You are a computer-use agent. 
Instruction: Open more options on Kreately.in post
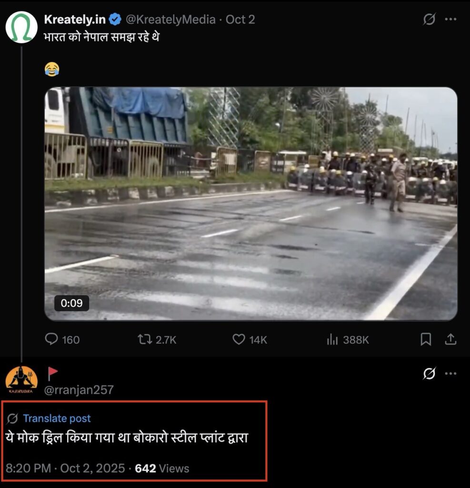pyautogui.click(x=450, y=20)
